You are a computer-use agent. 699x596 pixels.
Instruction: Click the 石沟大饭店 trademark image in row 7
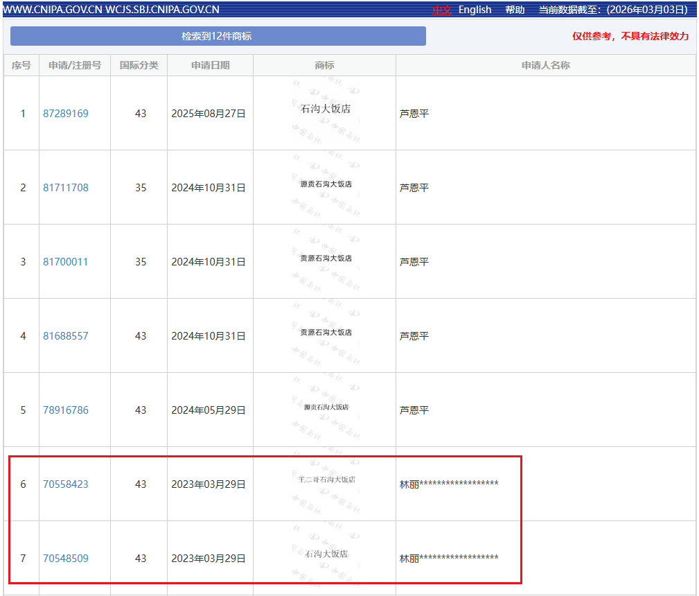[x=325, y=554]
